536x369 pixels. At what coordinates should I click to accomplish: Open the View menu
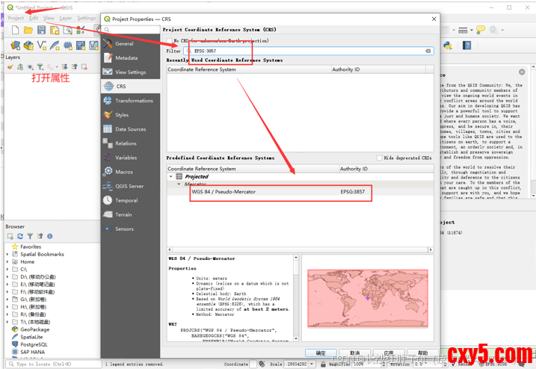pos(49,18)
